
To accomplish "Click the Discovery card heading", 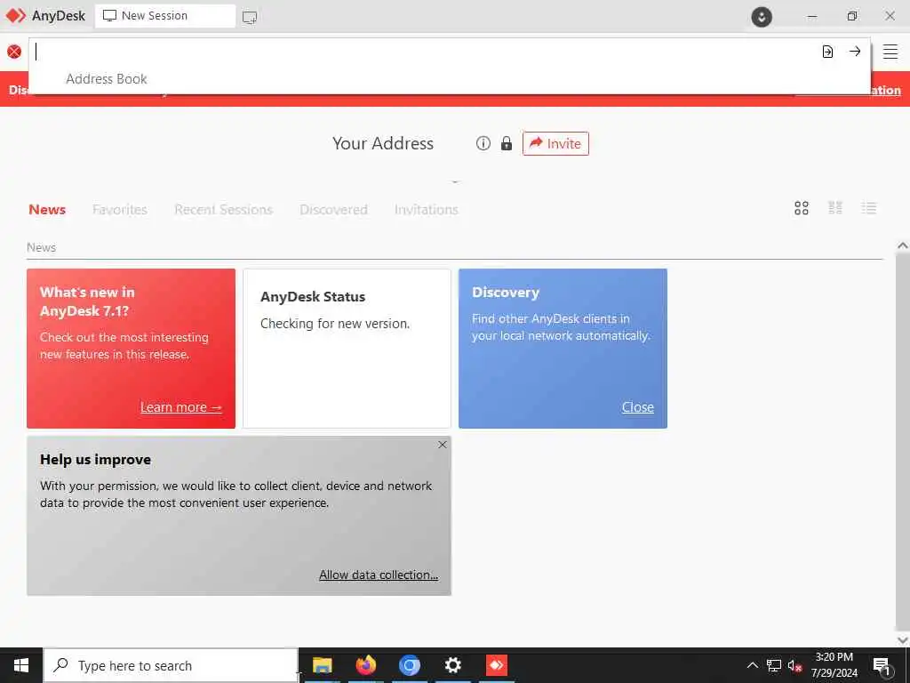I will pyautogui.click(x=506, y=293).
